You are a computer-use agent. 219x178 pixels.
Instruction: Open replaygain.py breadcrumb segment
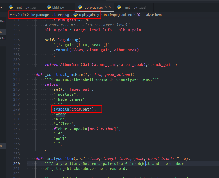89,15
